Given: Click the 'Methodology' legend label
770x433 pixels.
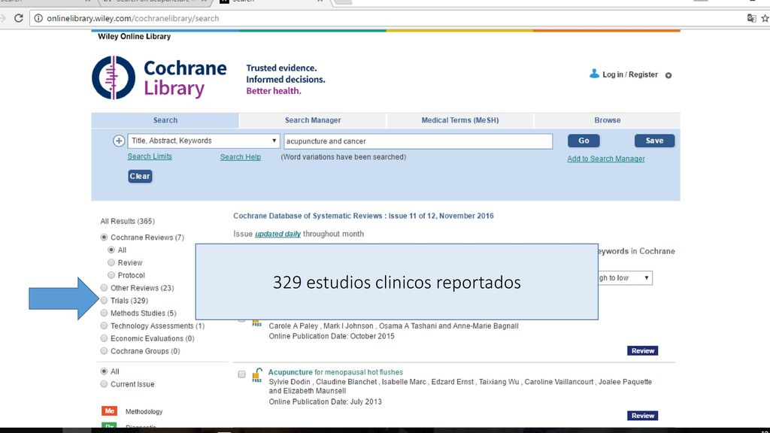Looking at the screenshot, I should [144, 411].
